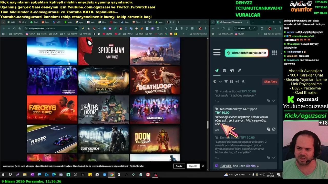Dismiss the cookie banner with X
This screenshot has height=184, width=328.
(203, 166)
